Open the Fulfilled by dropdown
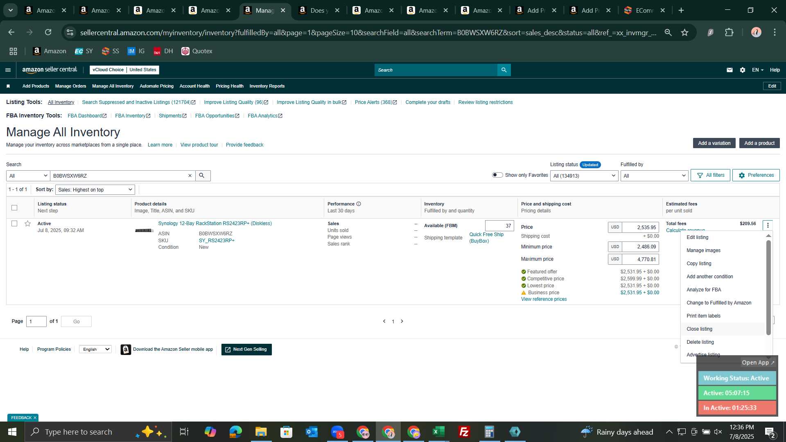The height and width of the screenshot is (442, 786). (654, 176)
